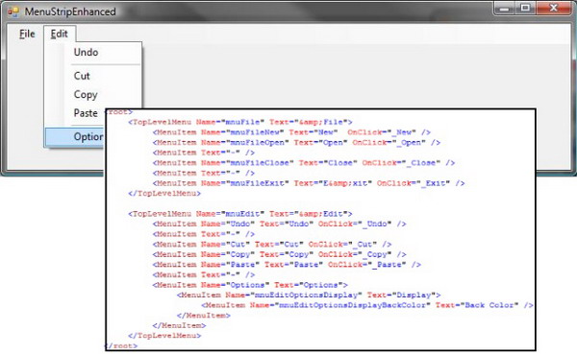Screen dimensions: 577x354
Task: Click the mnuEdit TopLevelMenu XML line
Action: pyautogui.click(x=239, y=214)
